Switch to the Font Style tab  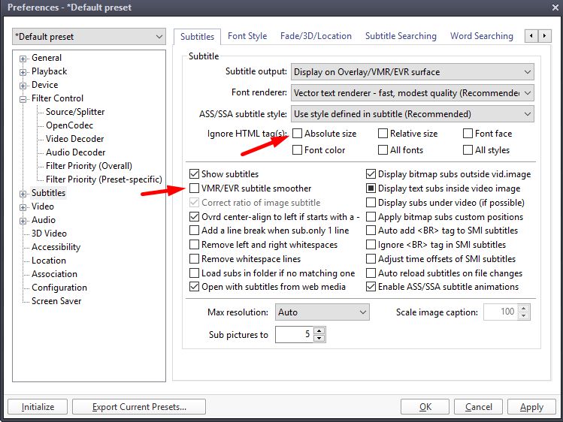click(247, 36)
